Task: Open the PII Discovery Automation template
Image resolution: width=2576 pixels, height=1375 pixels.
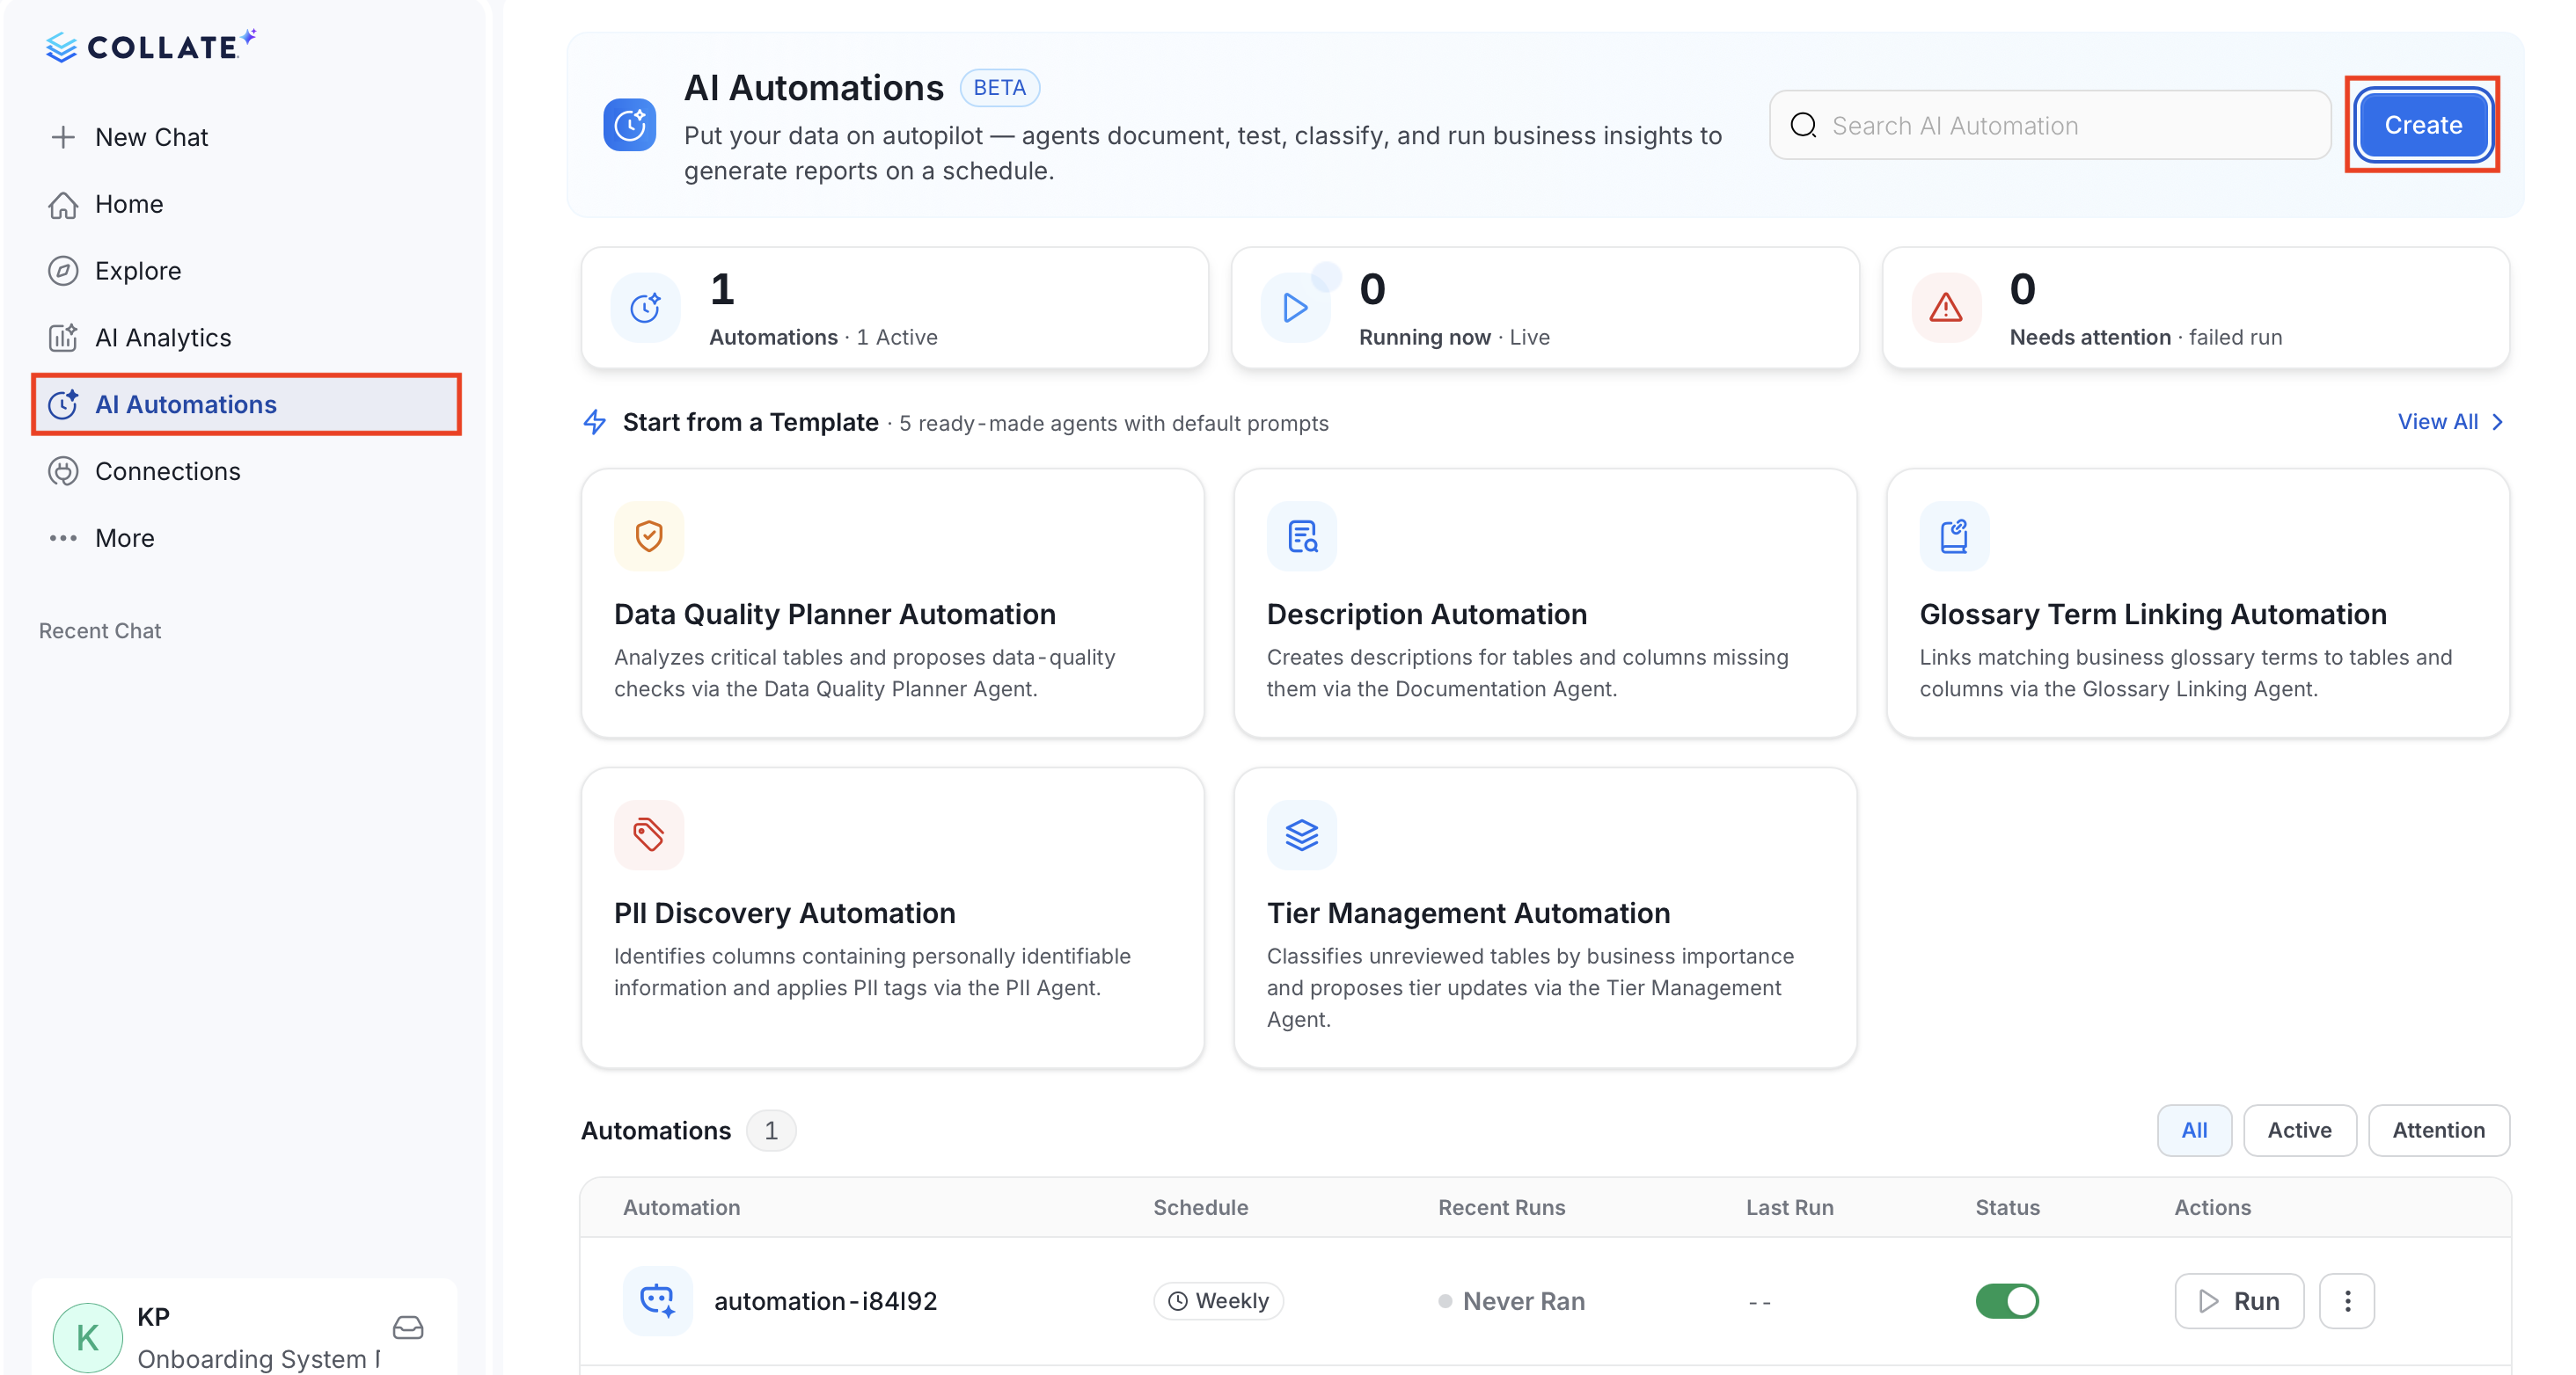Action: pos(892,917)
